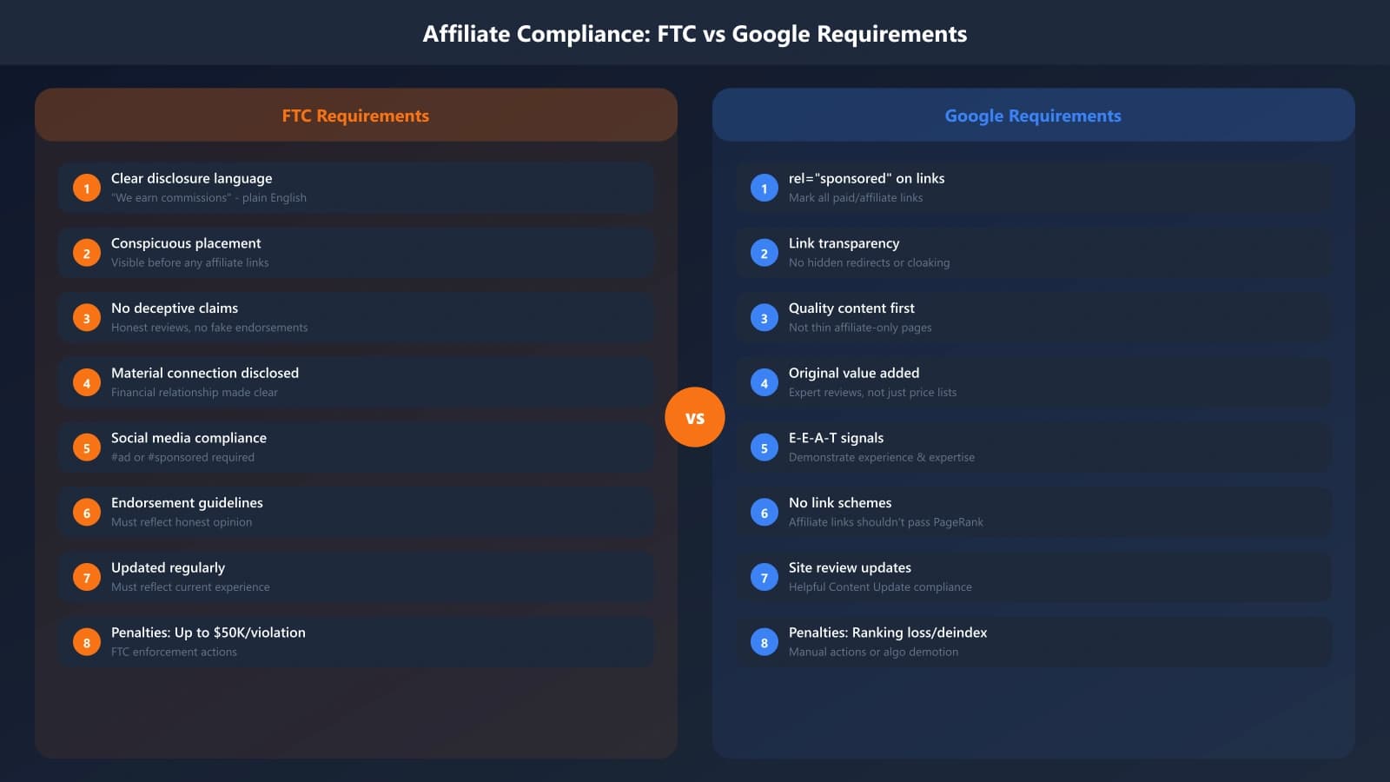
Task: Click the orange FTC Requirements banner bar
Action: click(355, 115)
